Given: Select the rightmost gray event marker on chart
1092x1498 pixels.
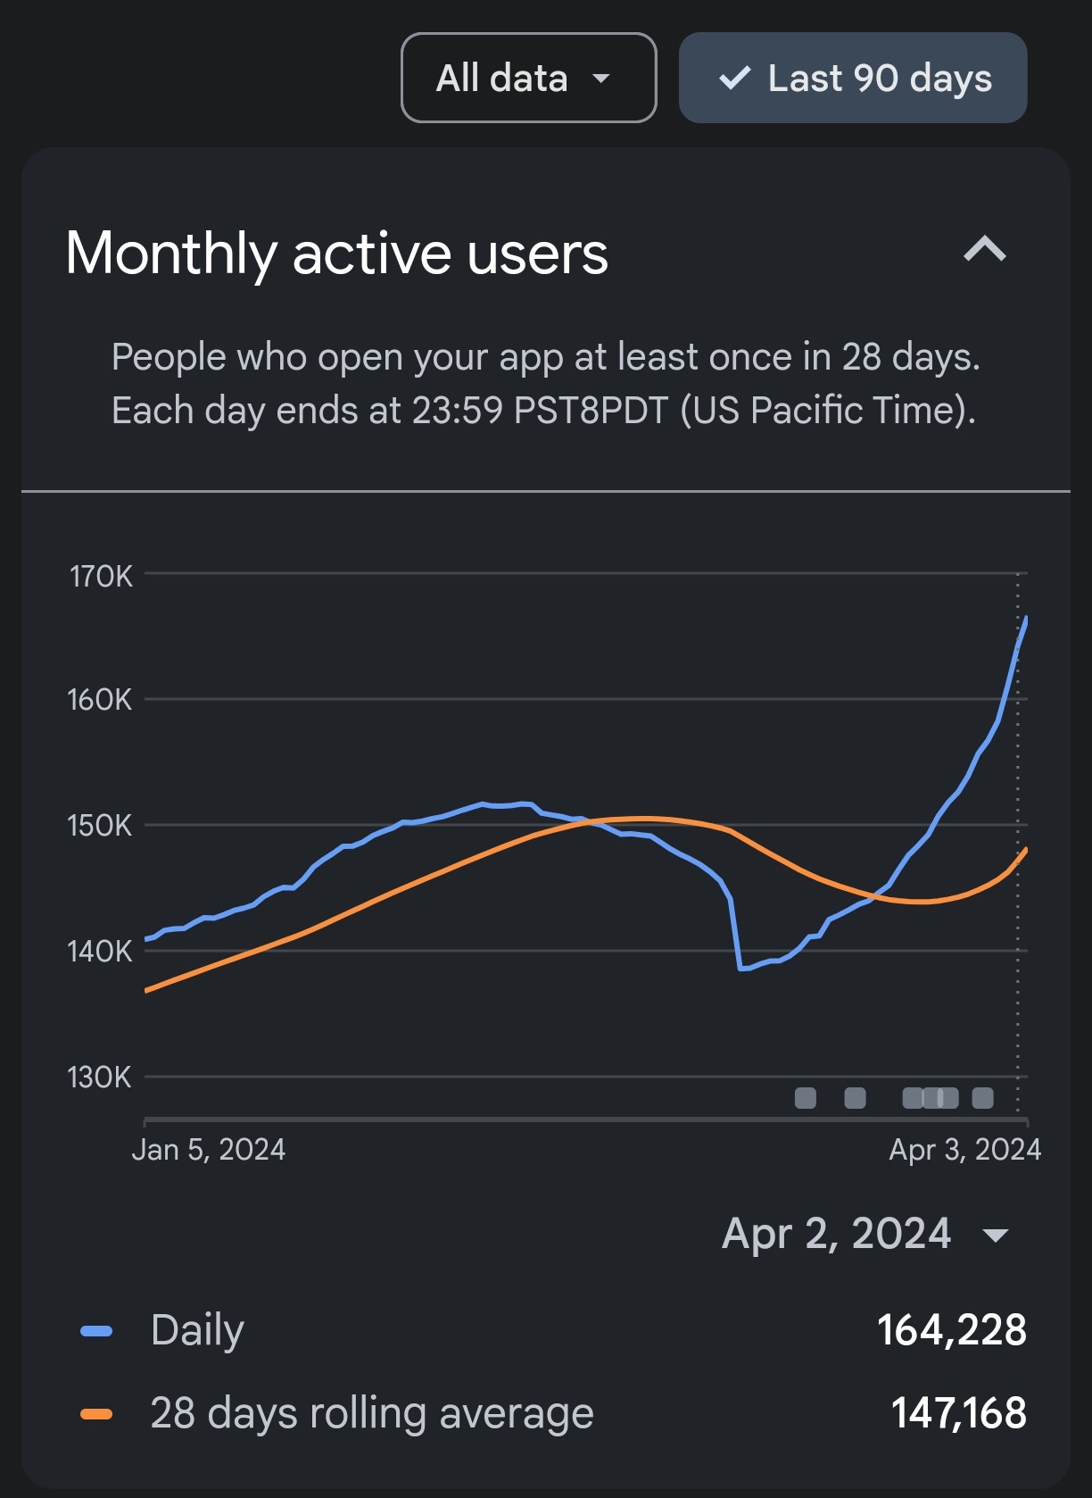Looking at the screenshot, I should click(982, 1098).
